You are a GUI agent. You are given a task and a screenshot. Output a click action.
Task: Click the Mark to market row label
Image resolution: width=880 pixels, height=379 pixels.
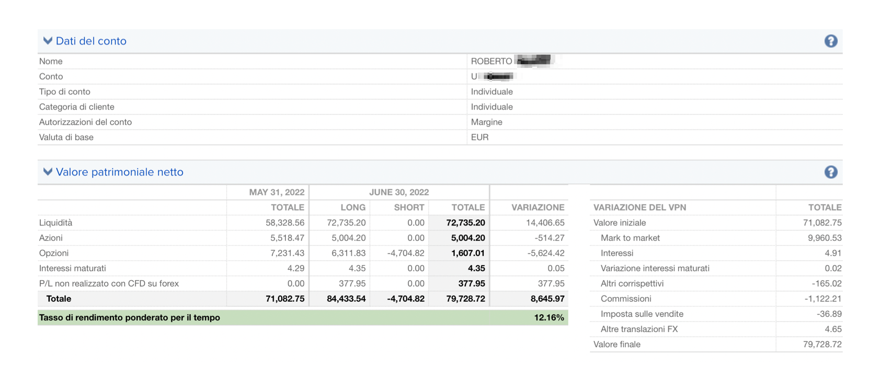[630, 238]
